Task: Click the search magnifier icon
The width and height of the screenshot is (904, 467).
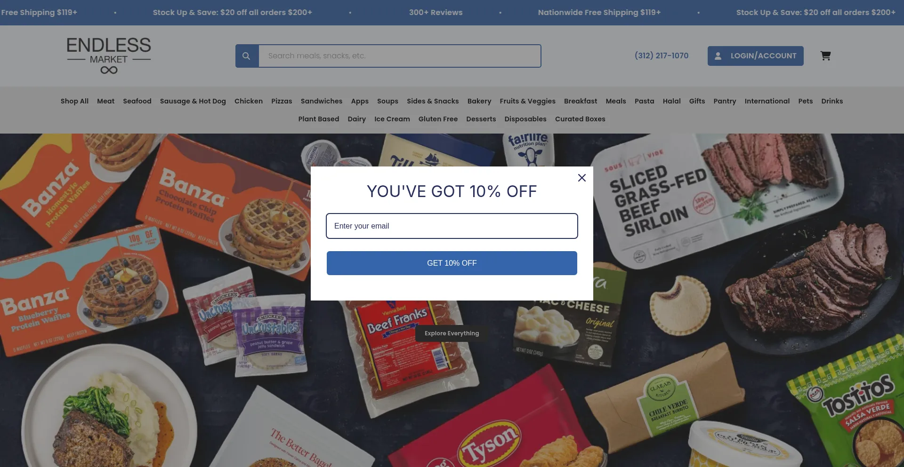Action: coord(247,56)
